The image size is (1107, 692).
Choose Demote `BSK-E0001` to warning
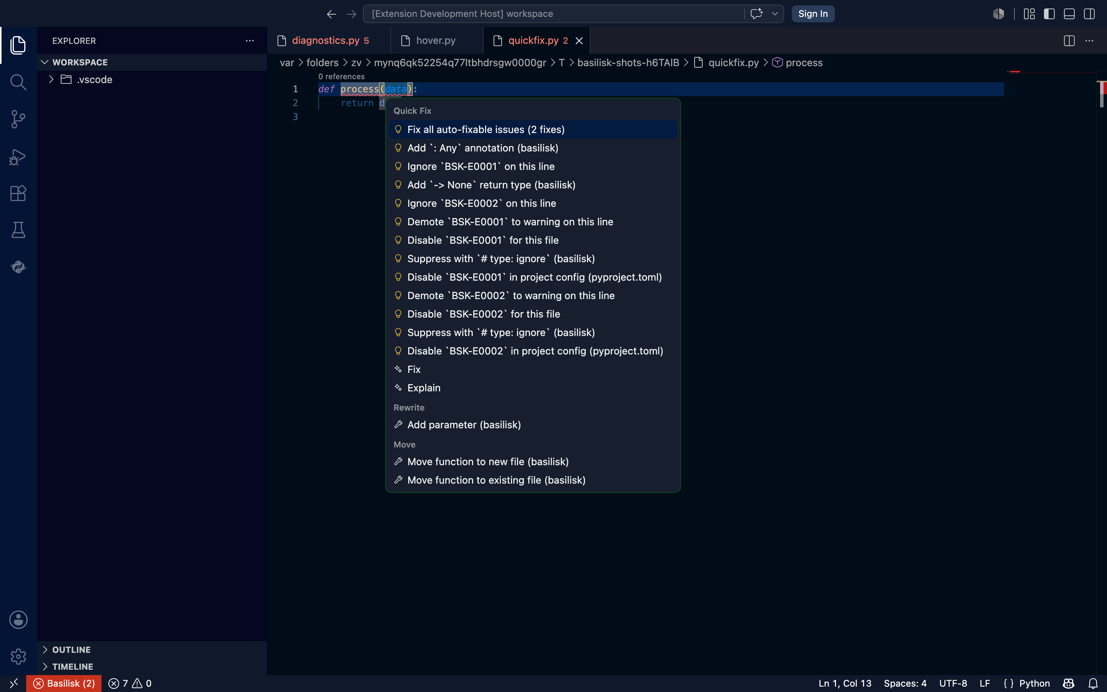(x=533, y=222)
